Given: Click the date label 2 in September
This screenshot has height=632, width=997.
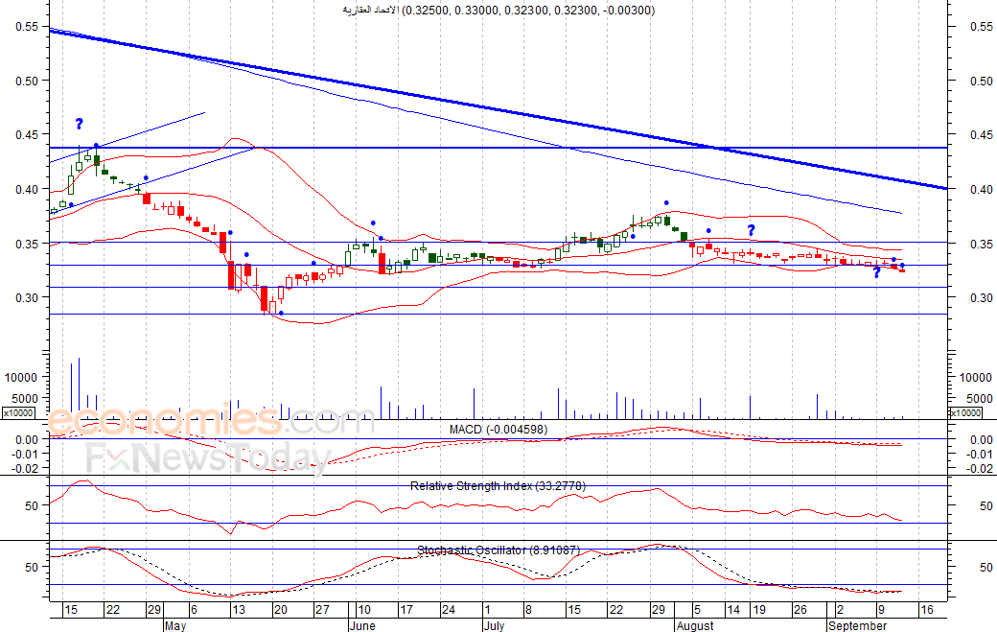Looking at the screenshot, I should click(x=840, y=610).
